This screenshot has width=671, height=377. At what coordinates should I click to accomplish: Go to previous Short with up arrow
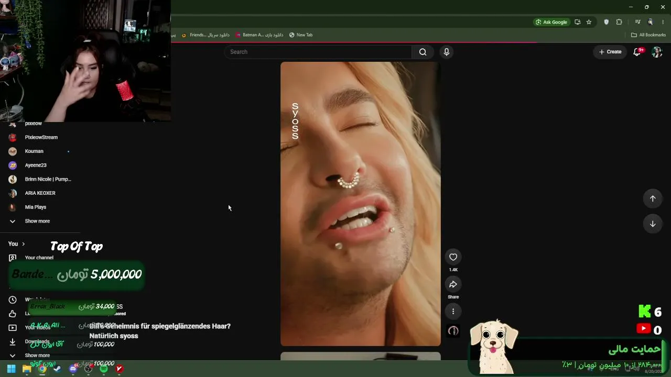click(x=653, y=198)
